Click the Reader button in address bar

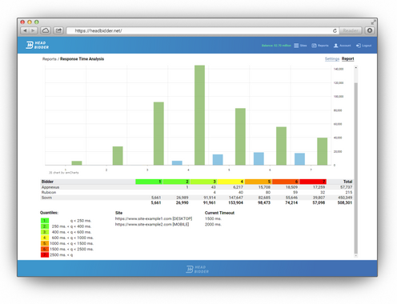(x=351, y=30)
